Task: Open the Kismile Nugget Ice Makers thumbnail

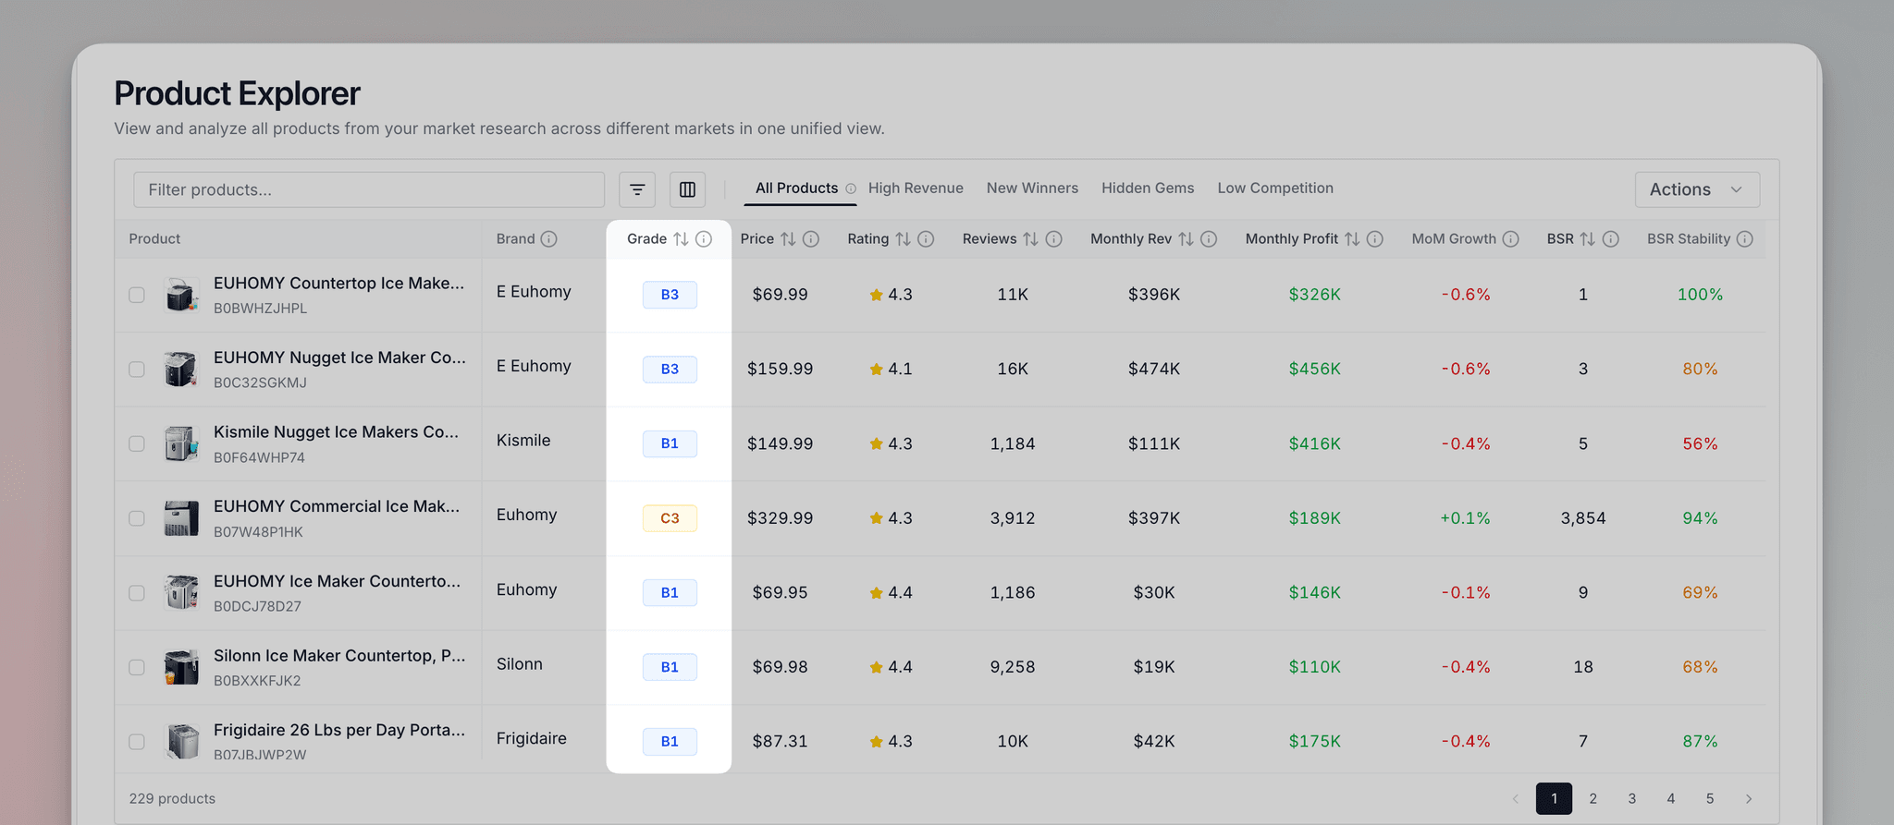Action: 181,444
